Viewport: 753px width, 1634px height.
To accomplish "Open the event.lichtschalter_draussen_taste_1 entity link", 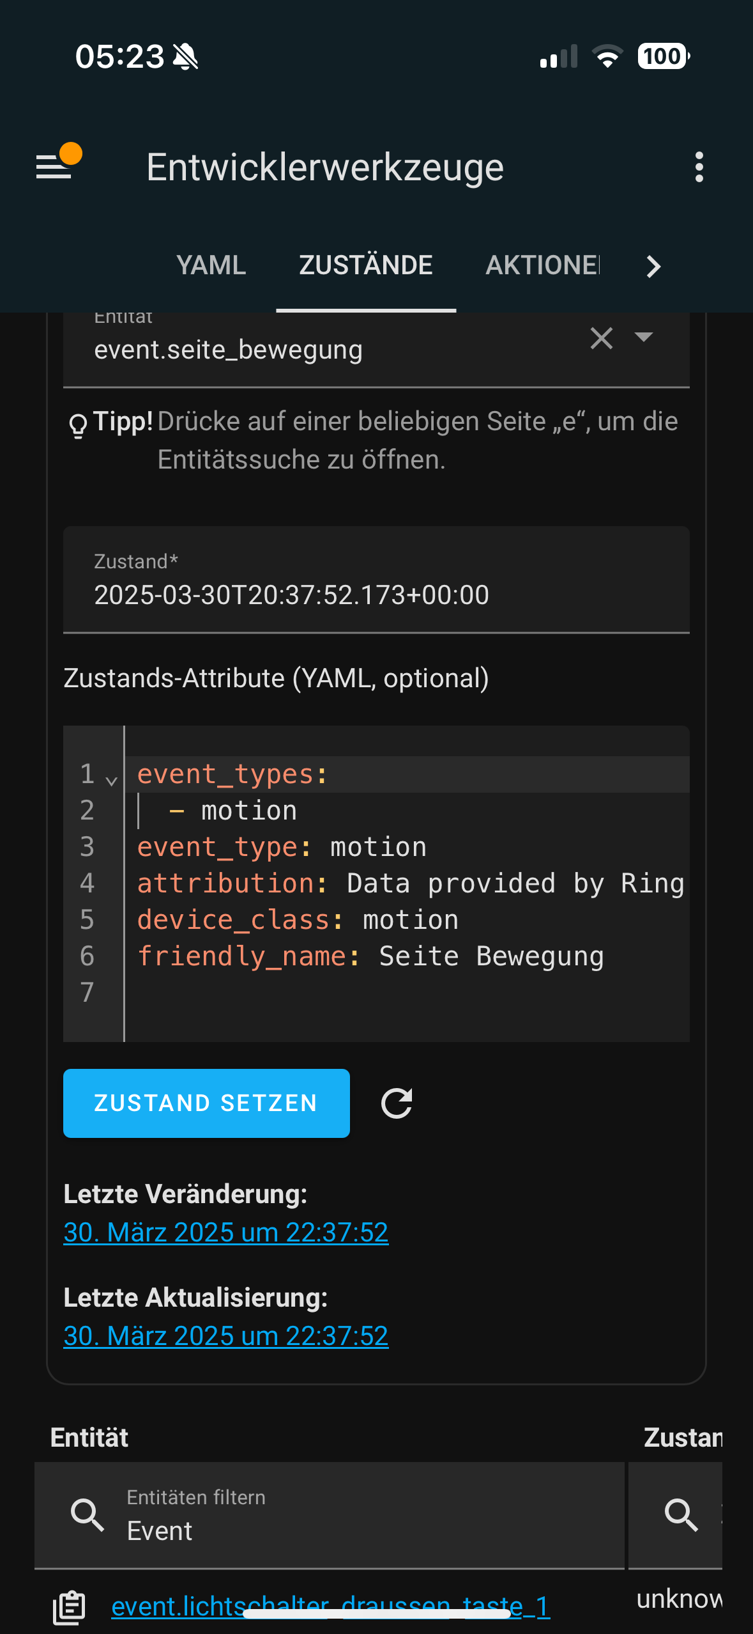I will coord(331,1607).
